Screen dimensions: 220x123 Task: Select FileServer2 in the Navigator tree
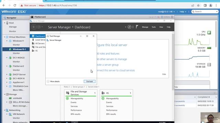pos(18,66)
